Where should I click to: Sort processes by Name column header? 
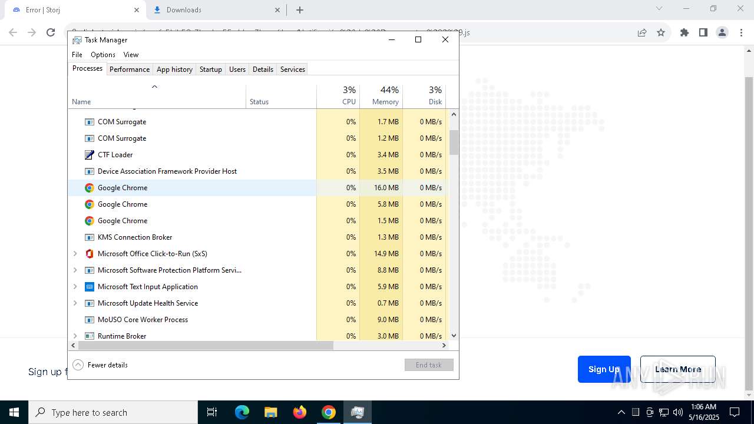pyautogui.click(x=157, y=97)
